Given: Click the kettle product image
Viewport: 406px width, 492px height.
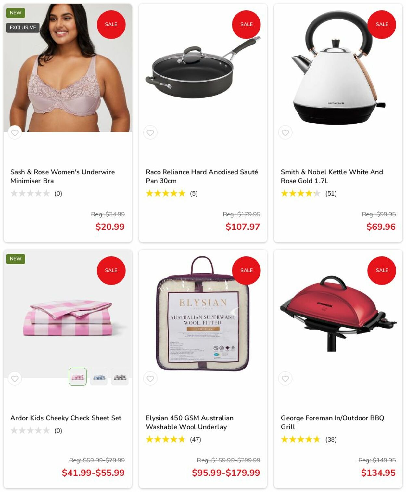Looking at the screenshot, I should point(338,68).
